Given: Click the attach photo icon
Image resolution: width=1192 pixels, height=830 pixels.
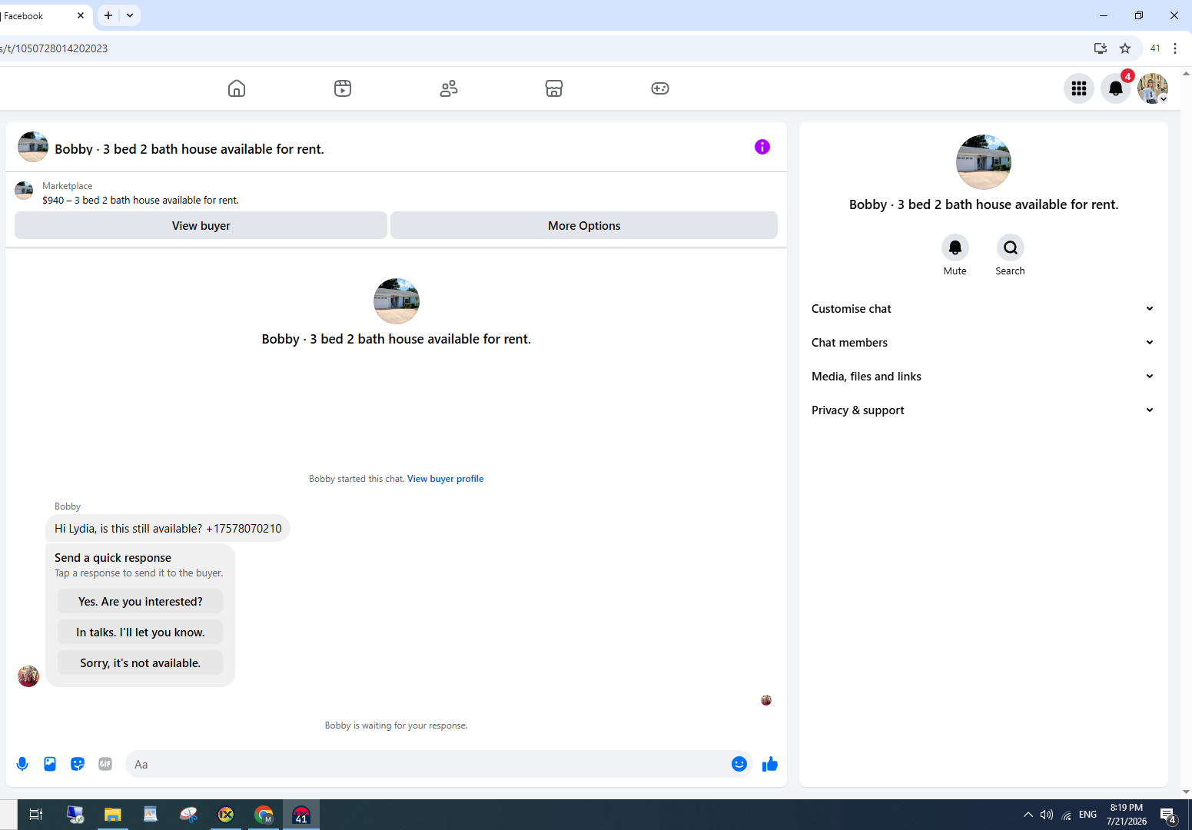Looking at the screenshot, I should click(x=50, y=764).
